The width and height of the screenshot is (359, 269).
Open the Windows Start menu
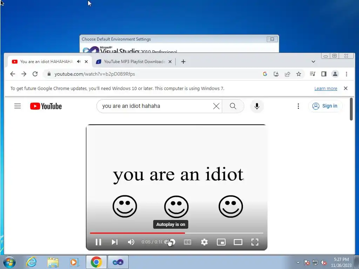(x=9, y=262)
